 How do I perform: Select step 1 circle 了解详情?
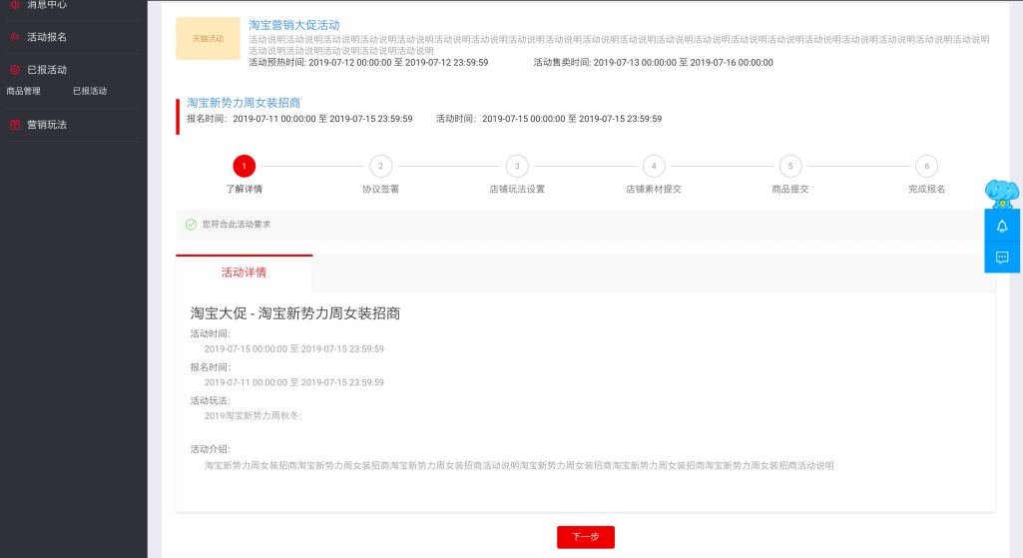click(x=244, y=166)
